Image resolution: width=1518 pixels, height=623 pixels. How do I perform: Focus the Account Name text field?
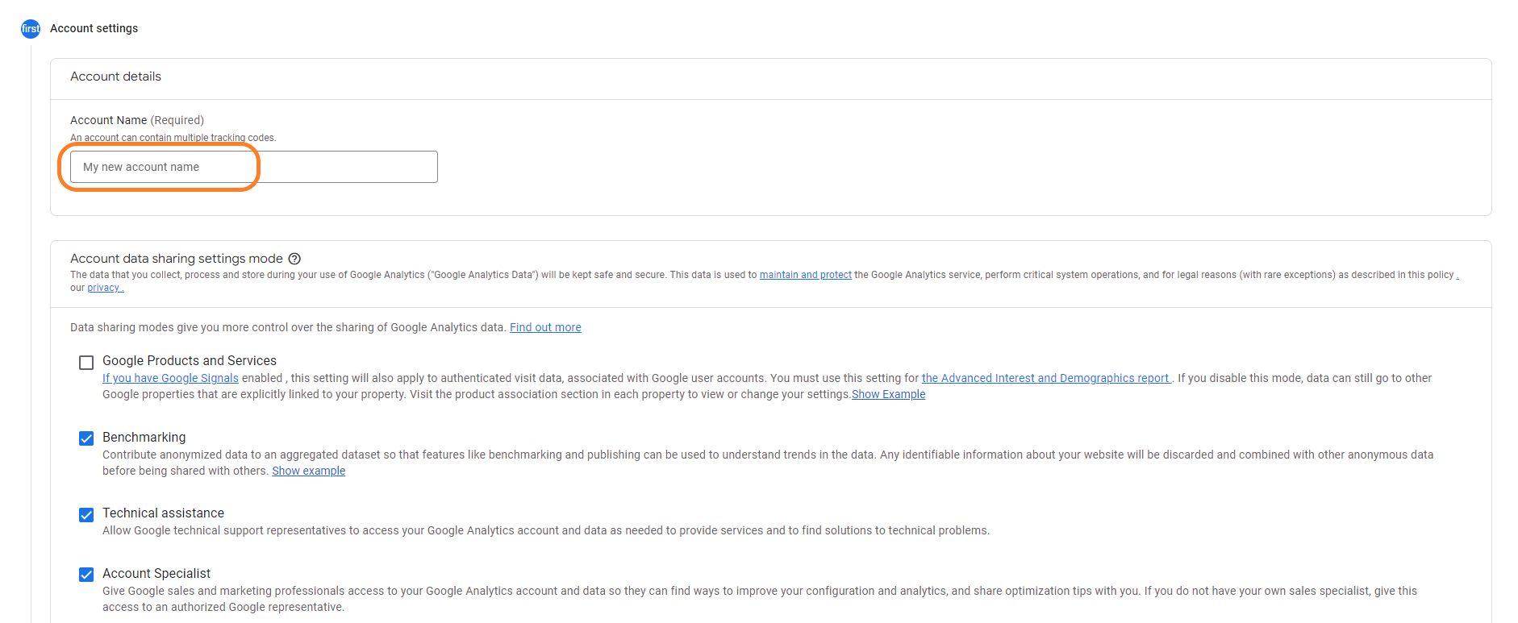[x=253, y=167]
